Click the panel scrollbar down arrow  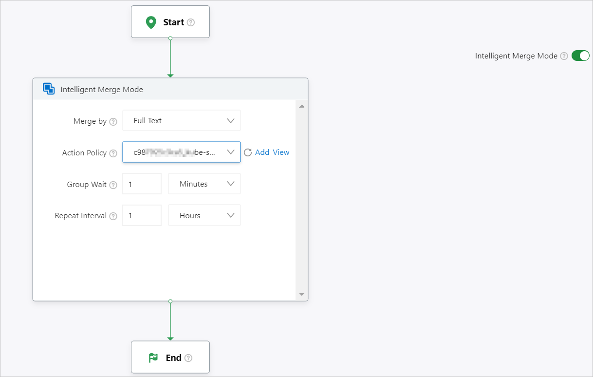pos(301,294)
